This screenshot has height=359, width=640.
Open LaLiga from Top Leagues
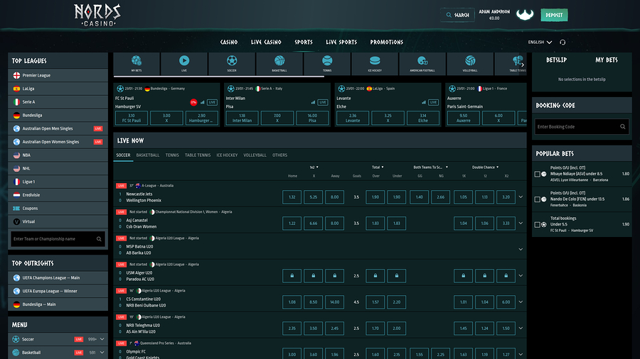point(58,88)
